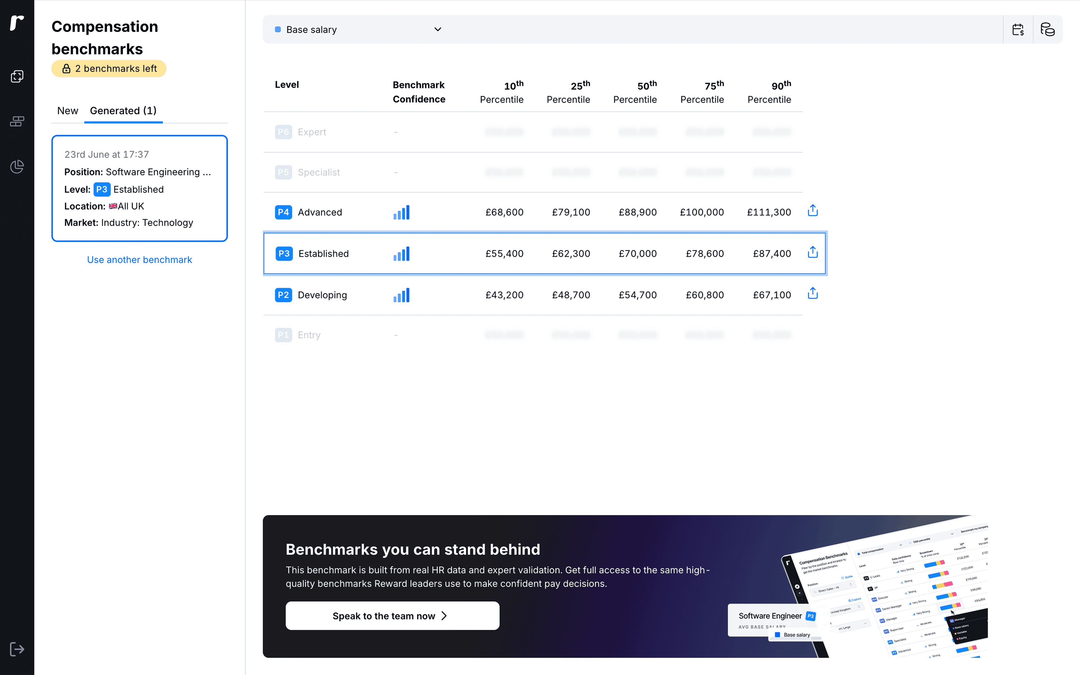This screenshot has height=675, width=1080.
Task: Click the £87,400 value
Action: [771, 254]
